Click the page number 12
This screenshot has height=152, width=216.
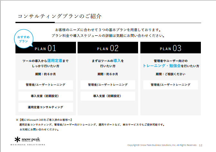pos(201,145)
